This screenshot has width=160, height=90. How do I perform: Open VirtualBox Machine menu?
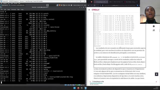[x=5, y=3]
